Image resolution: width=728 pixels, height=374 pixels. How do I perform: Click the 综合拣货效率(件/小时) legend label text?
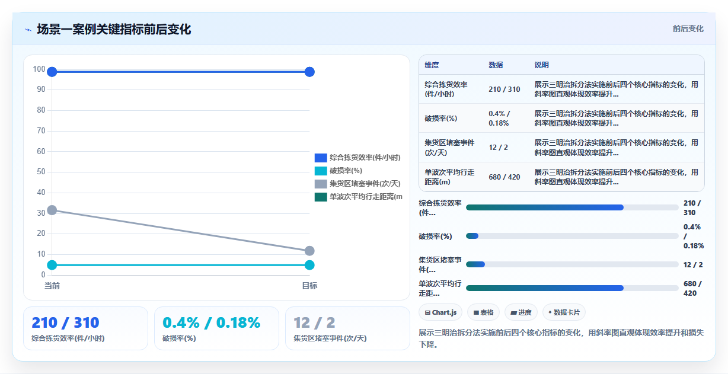pyautogui.click(x=365, y=158)
